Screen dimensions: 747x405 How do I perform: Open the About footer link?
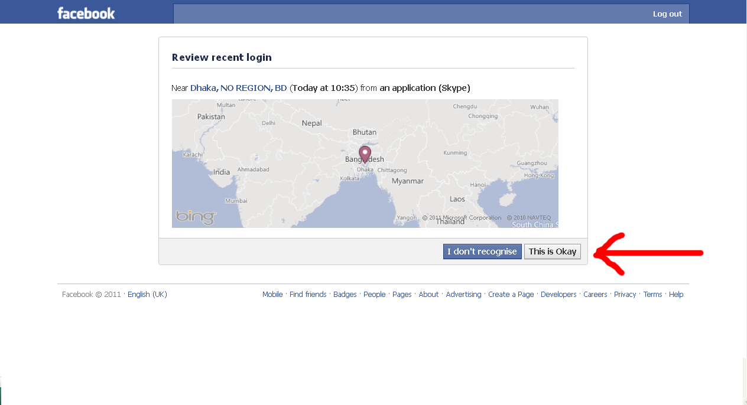pos(428,294)
